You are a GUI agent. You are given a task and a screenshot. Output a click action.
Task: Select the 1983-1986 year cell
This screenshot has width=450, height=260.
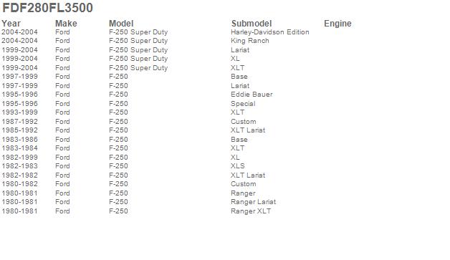click(x=19, y=140)
